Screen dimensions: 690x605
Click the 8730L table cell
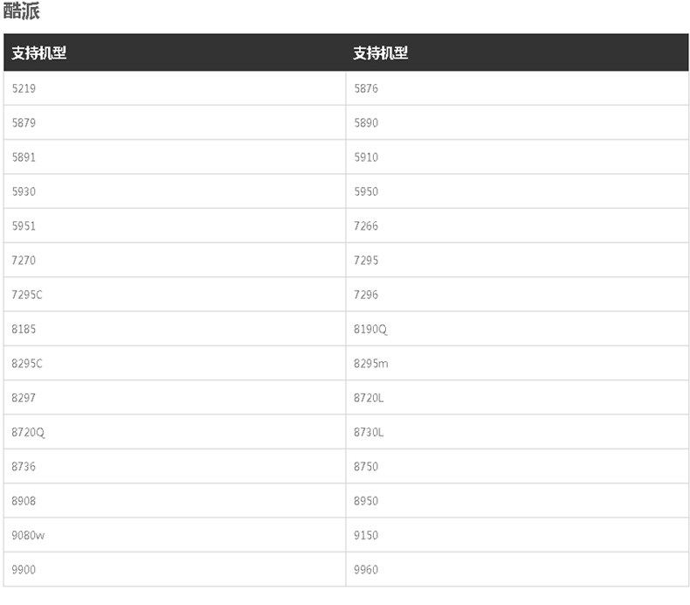pyautogui.click(x=369, y=432)
